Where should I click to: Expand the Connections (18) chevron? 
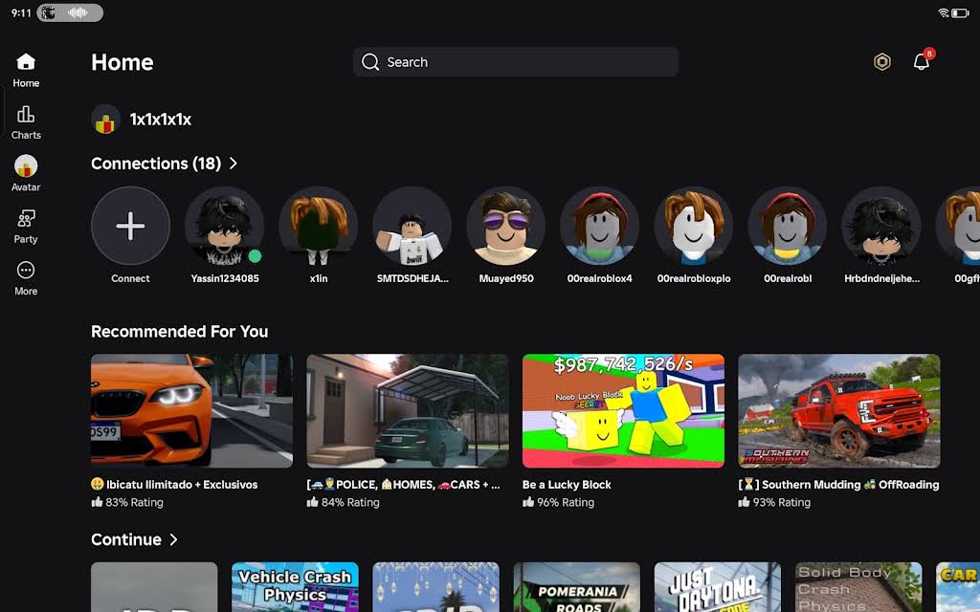pyautogui.click(x=234, y=163)
